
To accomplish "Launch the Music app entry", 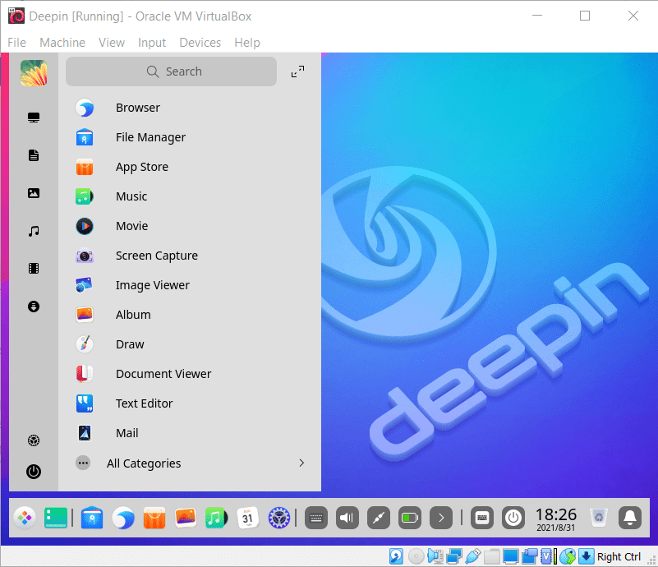I will coord(189,196).
